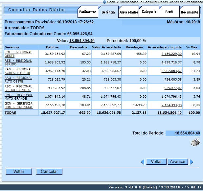
Task: Click bottom-left Voltar button
Action: [x=19, y=171]
